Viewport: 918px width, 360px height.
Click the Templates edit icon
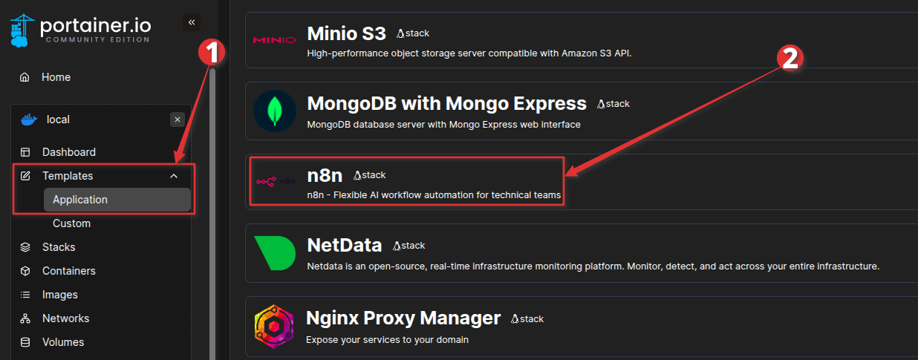point(25,176)
